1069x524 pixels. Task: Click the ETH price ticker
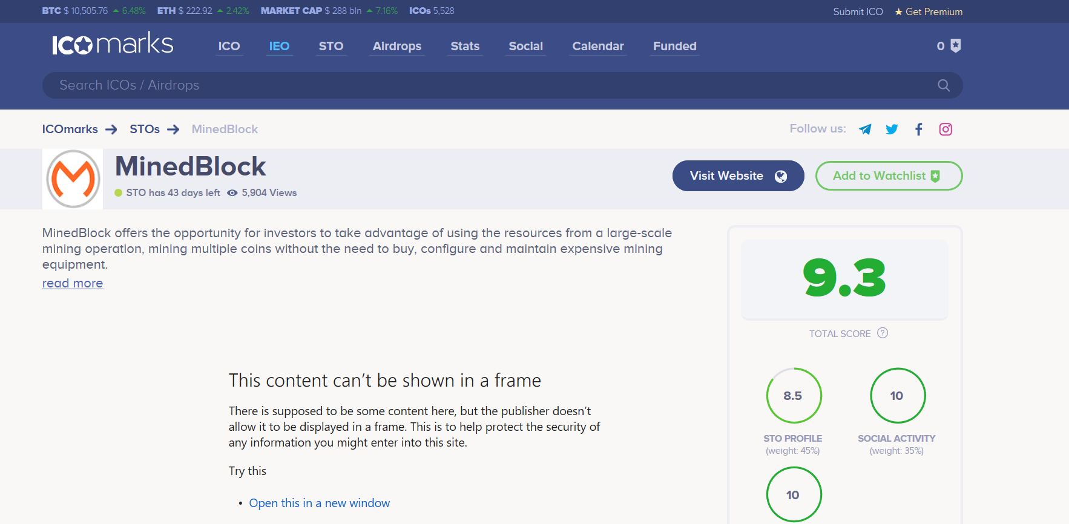[x=203, y=11]
